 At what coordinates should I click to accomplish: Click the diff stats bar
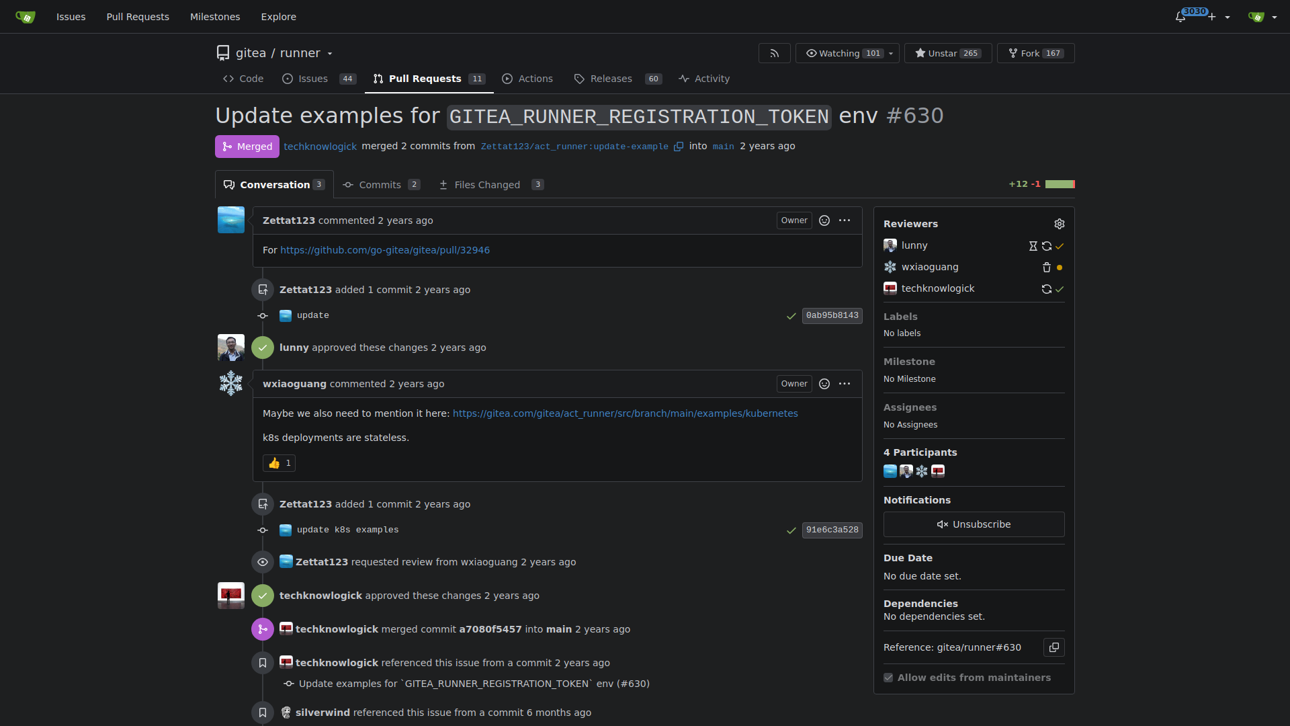click(x=1060, y=184)
